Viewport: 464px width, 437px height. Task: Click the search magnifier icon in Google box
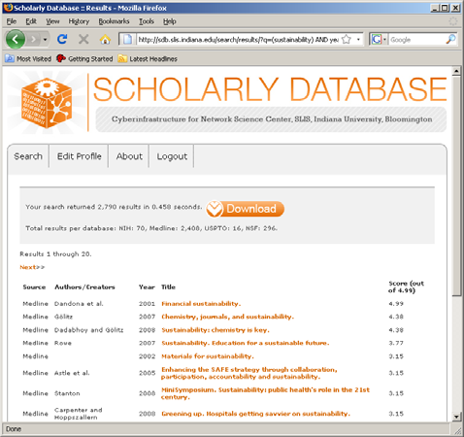pos(450,40)
